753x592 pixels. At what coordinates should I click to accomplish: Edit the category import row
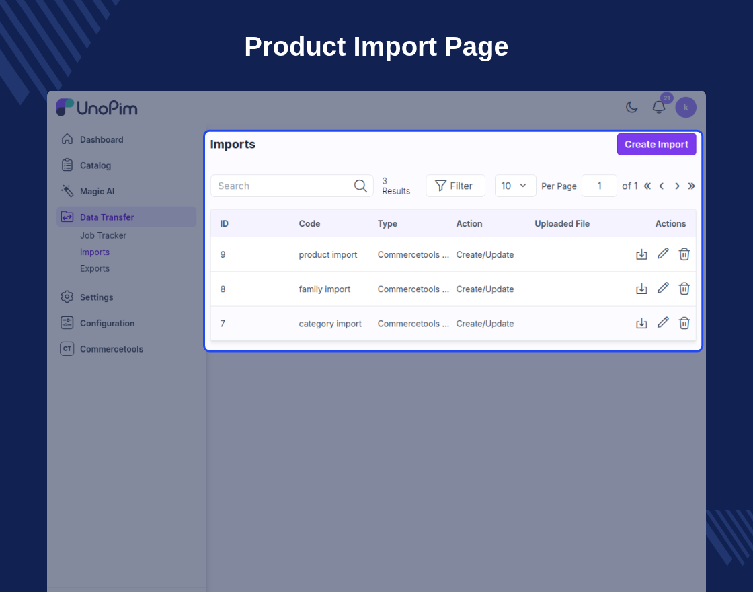pyautogui.click(x=663, y=323)
